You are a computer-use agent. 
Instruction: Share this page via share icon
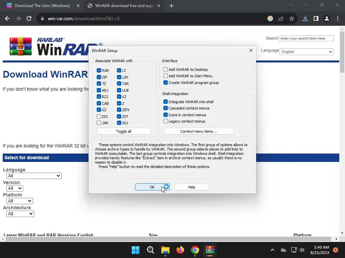pyautogui.click(x=281, y=19)
